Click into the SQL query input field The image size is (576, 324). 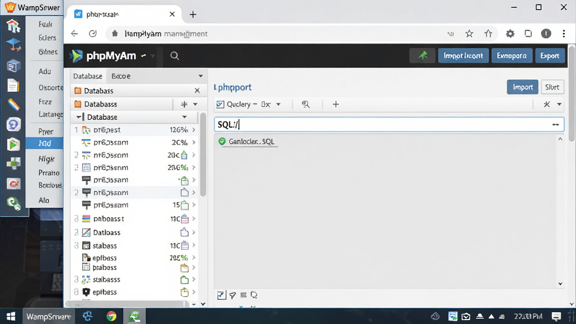[389, 124]
